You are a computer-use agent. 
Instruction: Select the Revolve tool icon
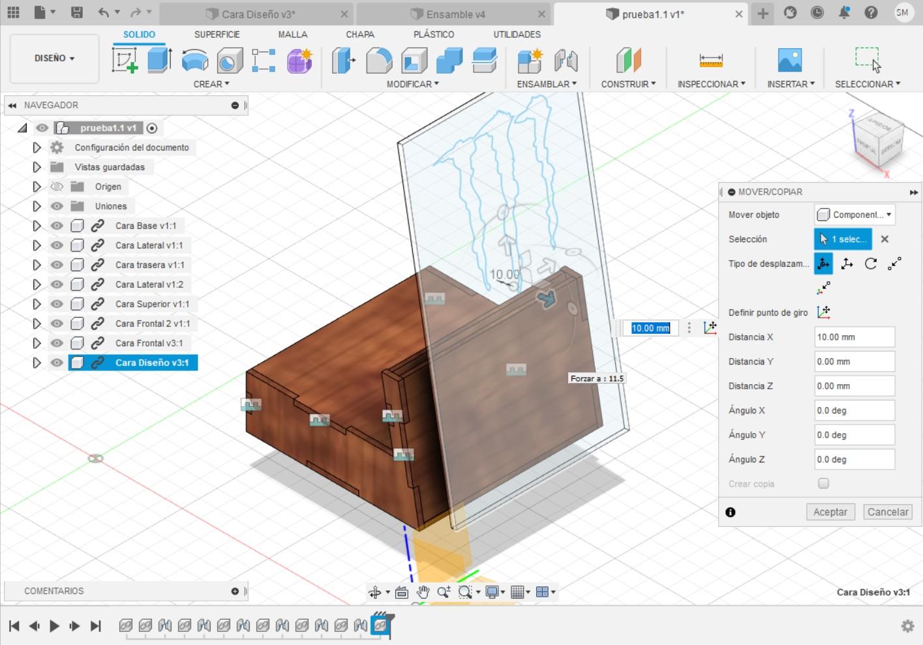click(x=194, y=61)
